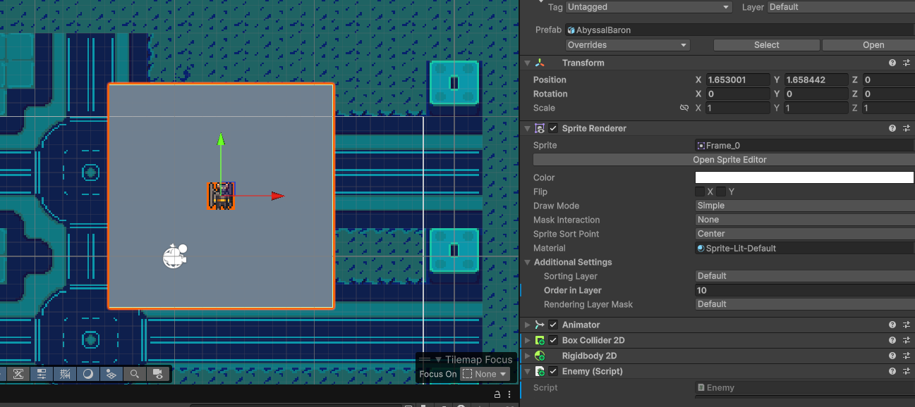The image size is (915, 407).
Task: Click the Sprite field showing Frame_0
Action: pos(805,145)
